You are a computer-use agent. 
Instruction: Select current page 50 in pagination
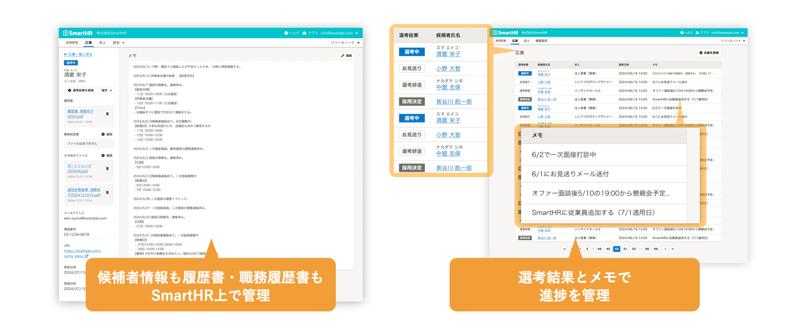616,249
